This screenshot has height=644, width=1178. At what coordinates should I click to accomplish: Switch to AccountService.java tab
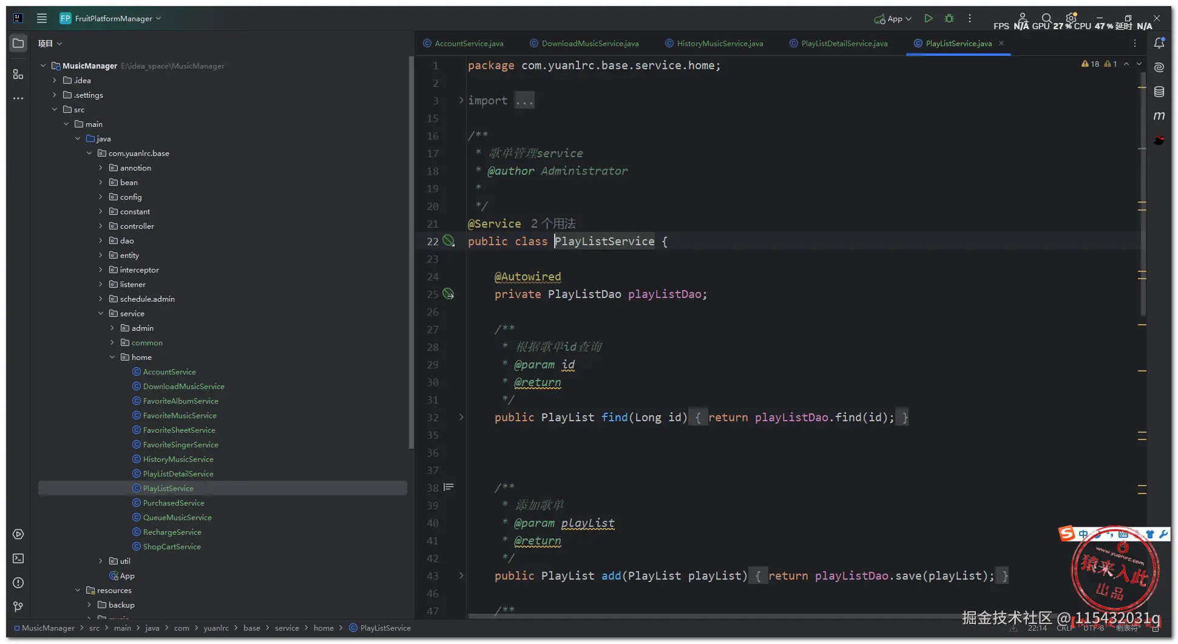click(463, 43)
